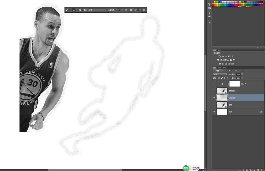Hide the background layer visibility eye
This screenshot has width=265, height=171.
[214, 112]
